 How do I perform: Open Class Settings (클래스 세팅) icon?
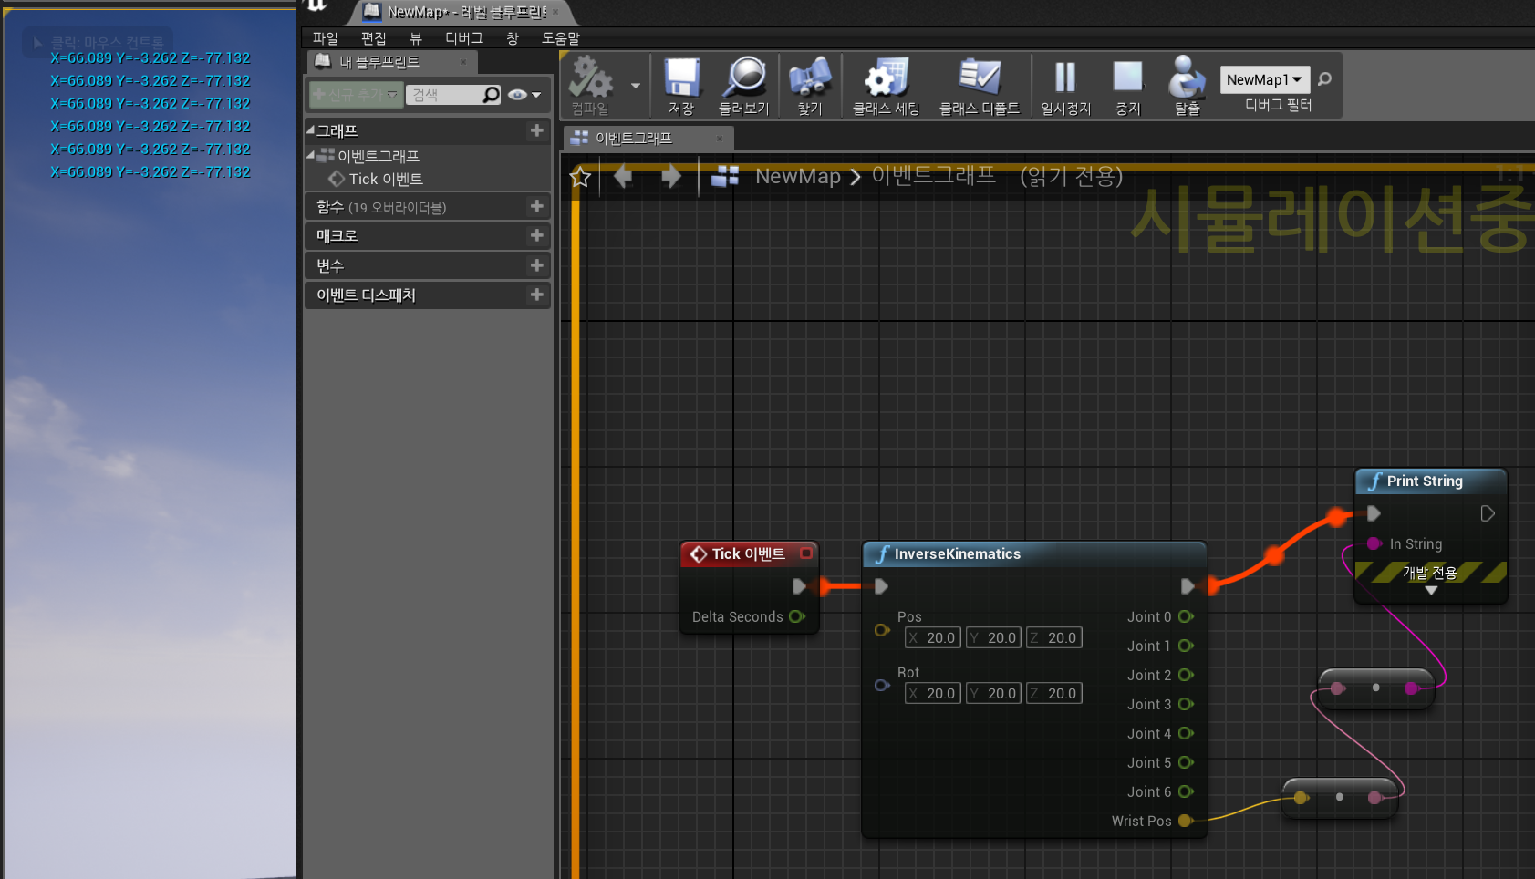coord(886,78)
